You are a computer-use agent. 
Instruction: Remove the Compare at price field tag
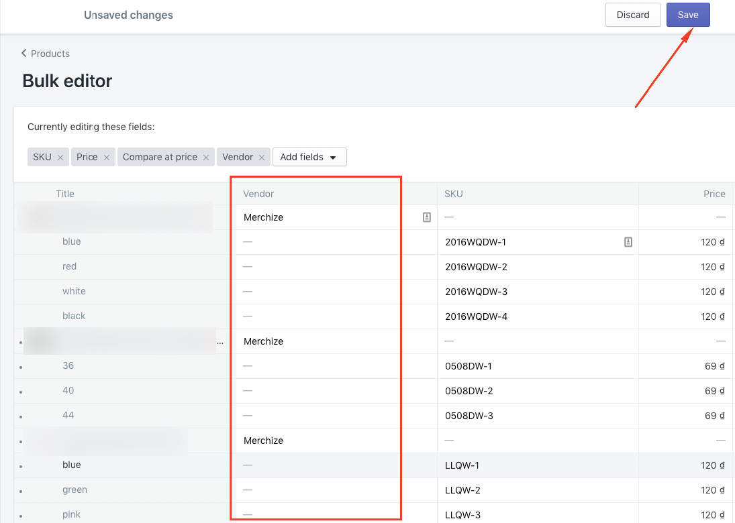[x=206, y=158]
